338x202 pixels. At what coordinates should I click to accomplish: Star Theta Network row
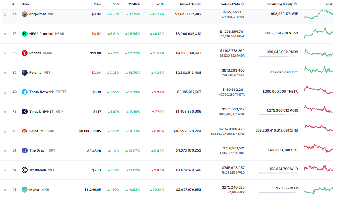5,93
